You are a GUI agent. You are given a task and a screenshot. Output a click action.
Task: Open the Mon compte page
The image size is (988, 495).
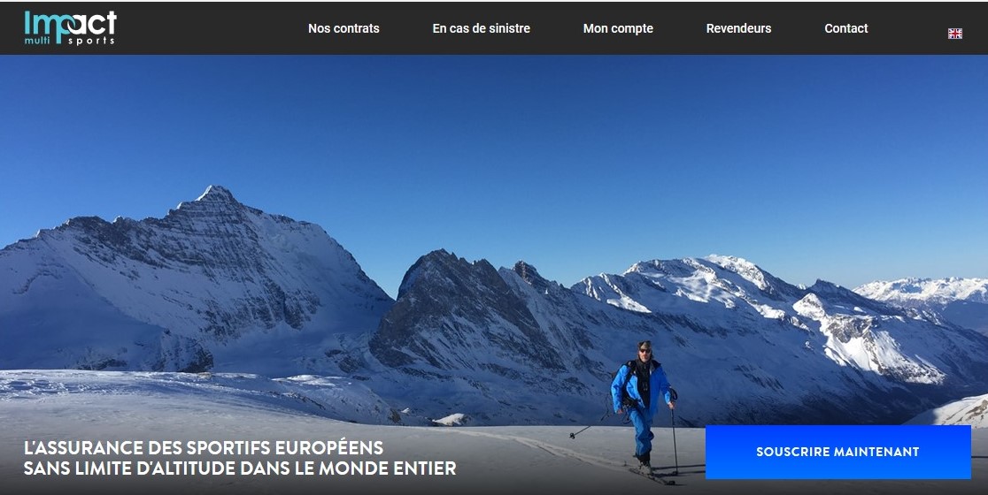coord(618,28)
